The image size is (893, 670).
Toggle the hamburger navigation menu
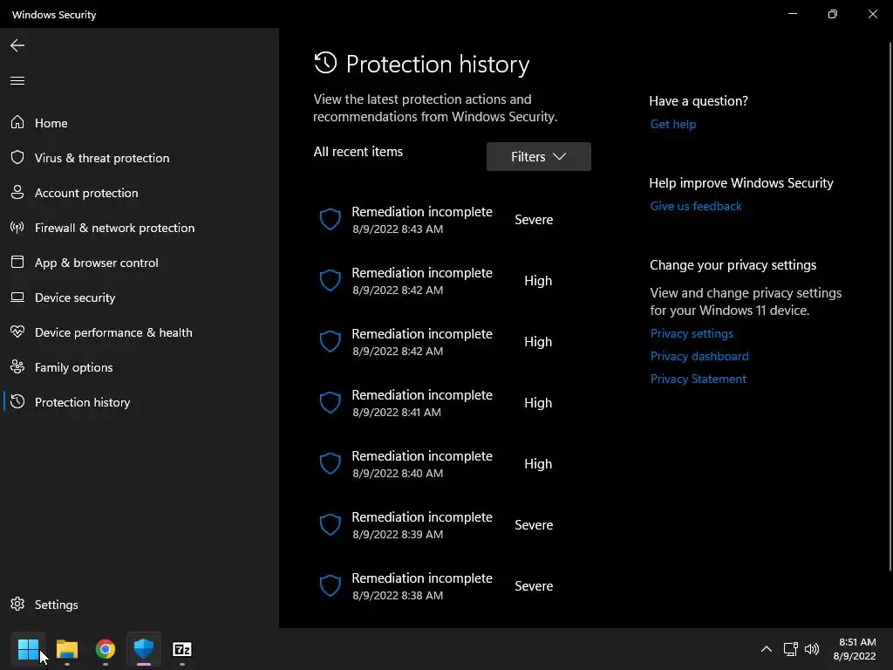pos(17,81)
